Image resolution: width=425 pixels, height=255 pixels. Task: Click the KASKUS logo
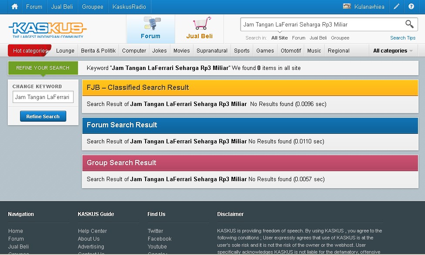pos(48,30)
